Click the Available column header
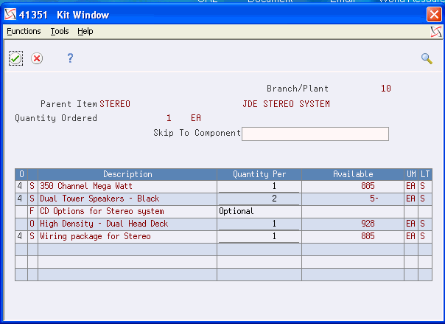 [x=353, y=174]
